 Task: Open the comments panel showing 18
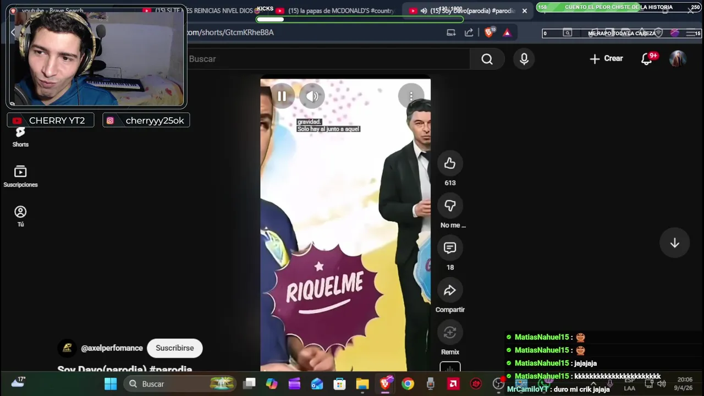450,248
